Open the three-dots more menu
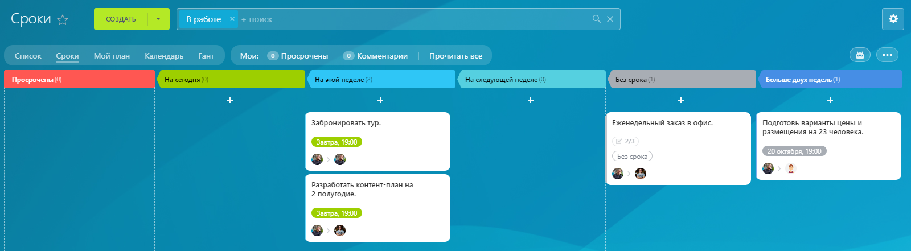 click(x=887, y=55)
